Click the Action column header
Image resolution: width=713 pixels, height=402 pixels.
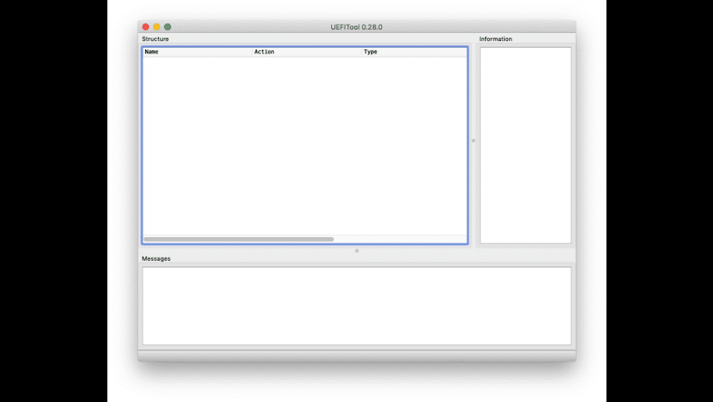(307, 52)
